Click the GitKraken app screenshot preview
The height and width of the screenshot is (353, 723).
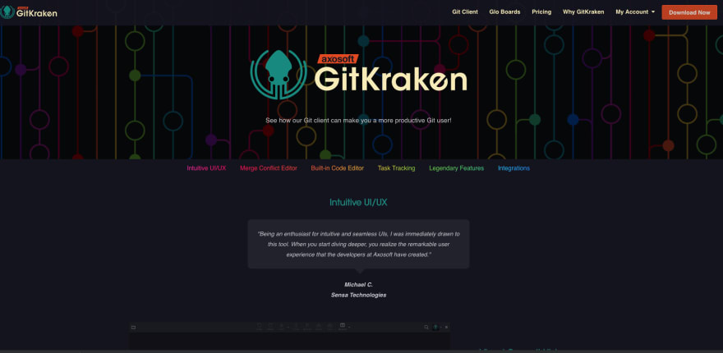[289, 336]
